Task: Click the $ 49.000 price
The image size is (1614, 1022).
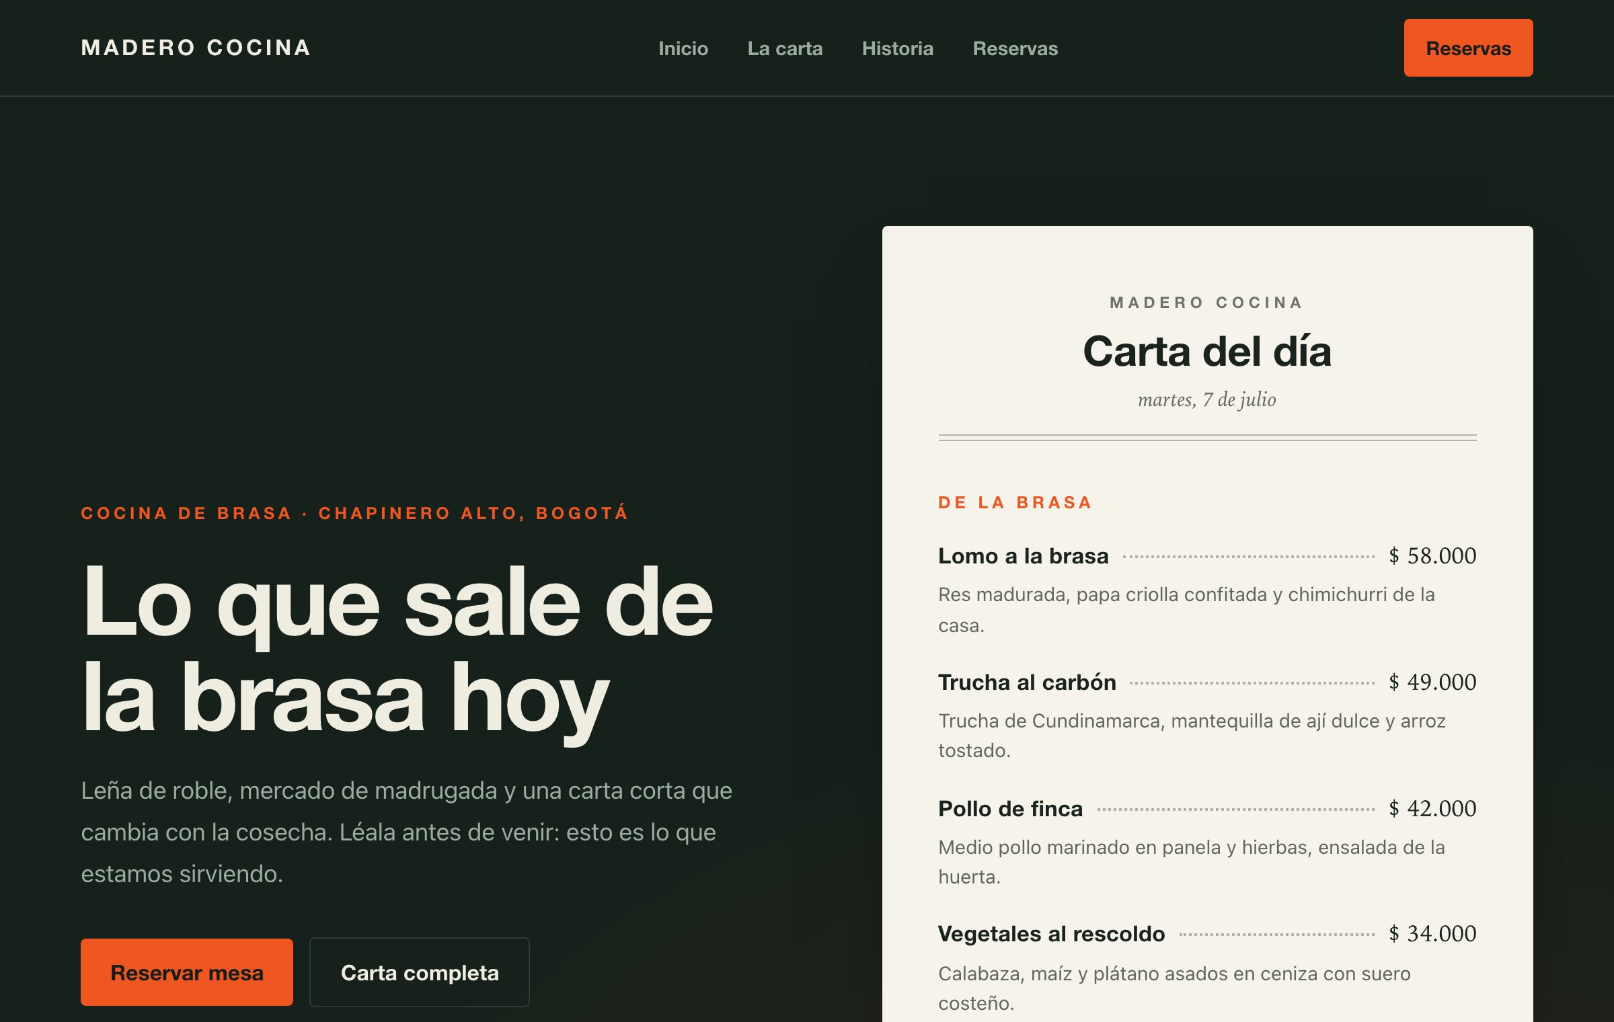Action: tap(1432, 682)
